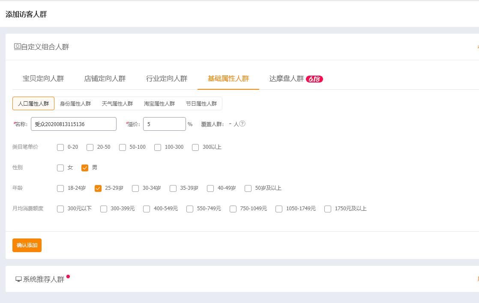Click the red notification dot on 系统推荐人群
Viewport: 479px width, 303px height.
[67, 276]
